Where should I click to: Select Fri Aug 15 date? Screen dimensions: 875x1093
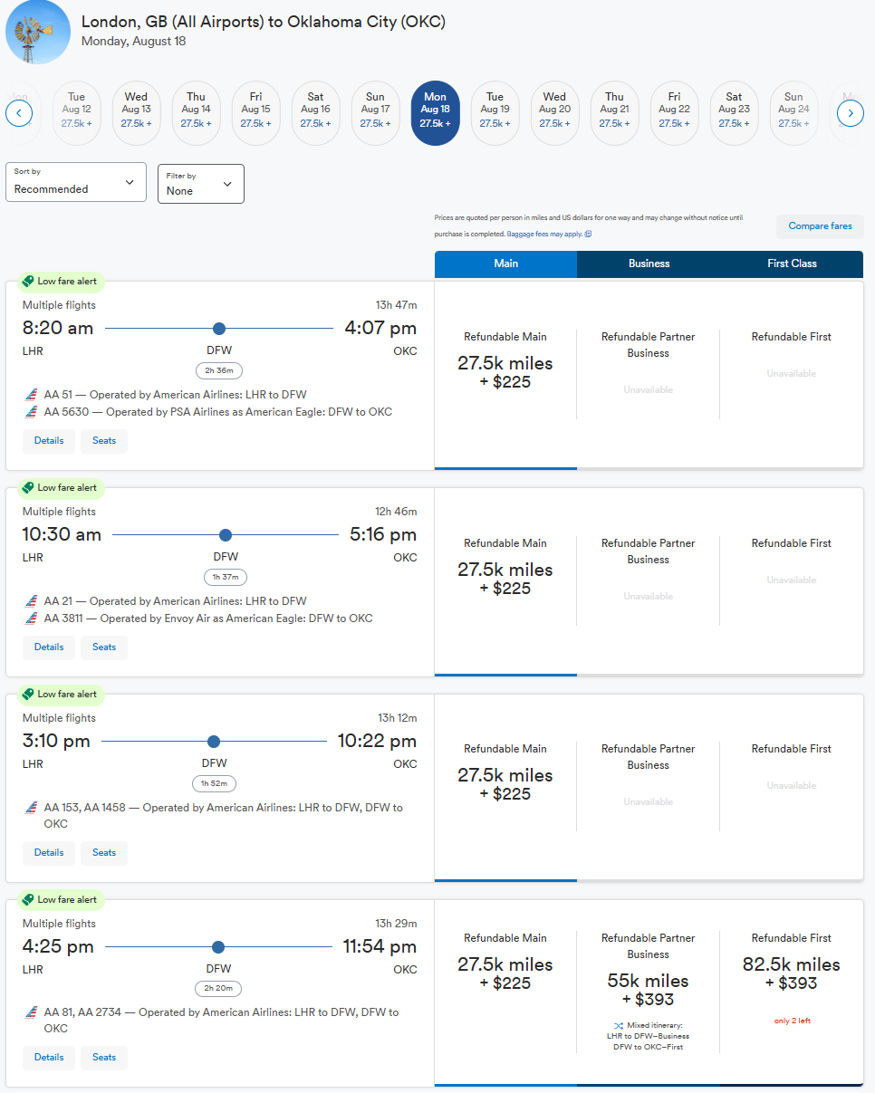255,113
